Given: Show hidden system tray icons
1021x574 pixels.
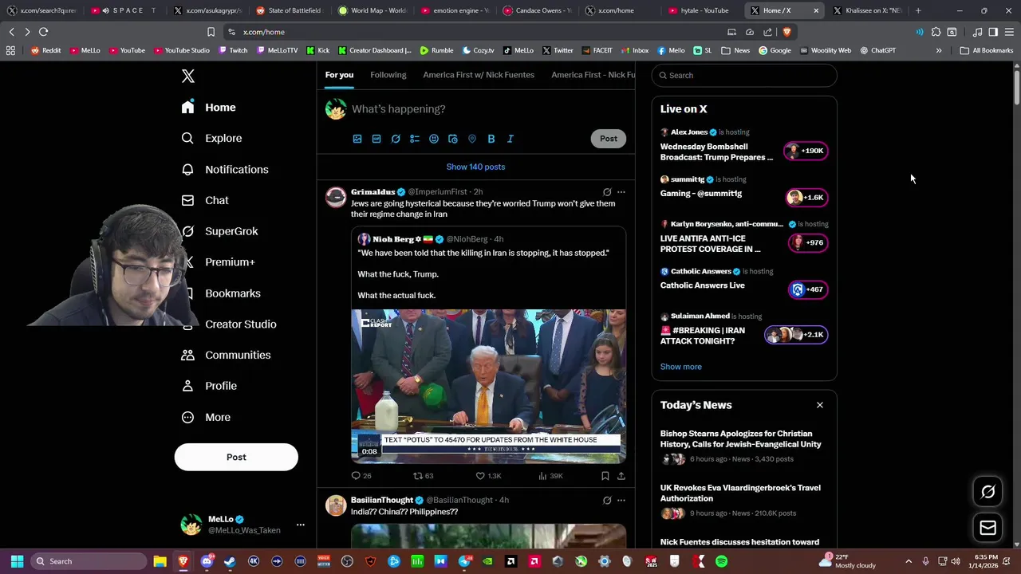Looking at the screenshot, I should click(x=909, y=561).
